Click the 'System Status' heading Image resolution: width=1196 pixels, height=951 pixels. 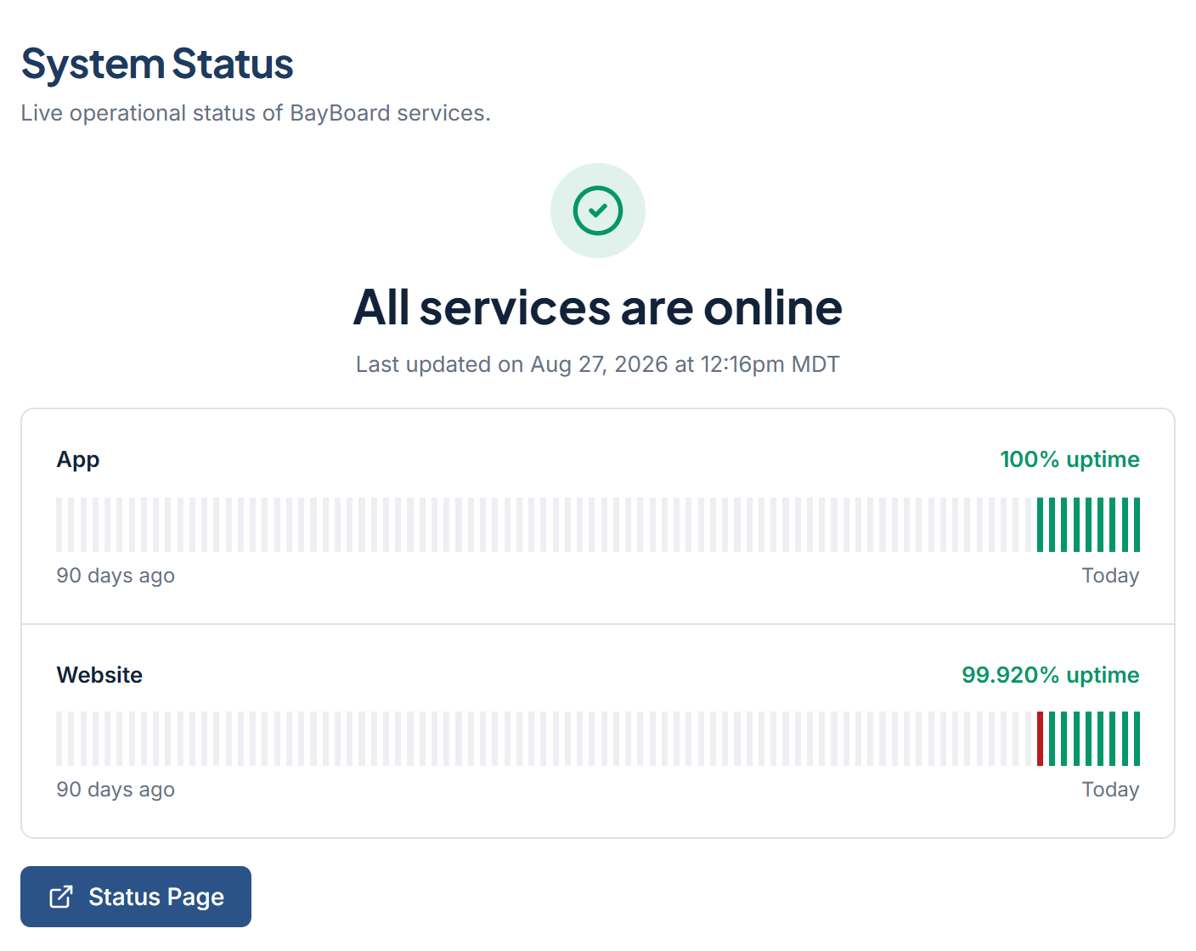[x=157, y=64]
